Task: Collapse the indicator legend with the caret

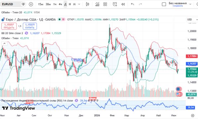Action: tap(4, 44)
